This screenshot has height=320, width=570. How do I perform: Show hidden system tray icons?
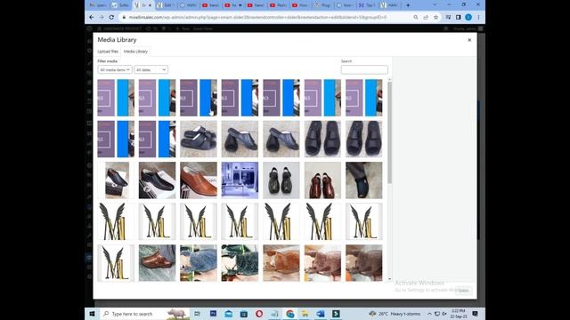tap(429, 314)
